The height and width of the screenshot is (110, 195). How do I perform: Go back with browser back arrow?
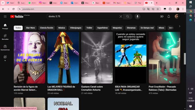click(x=3, y=9)
